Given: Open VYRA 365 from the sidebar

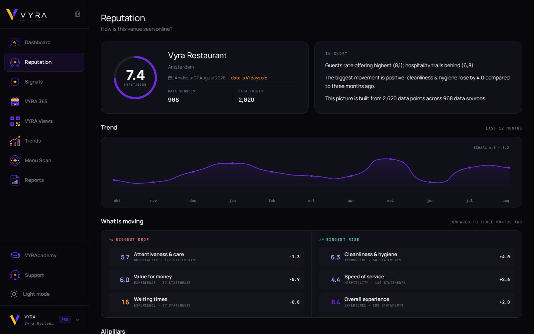Looking at the screenshot, I should (x=44, y=101).
